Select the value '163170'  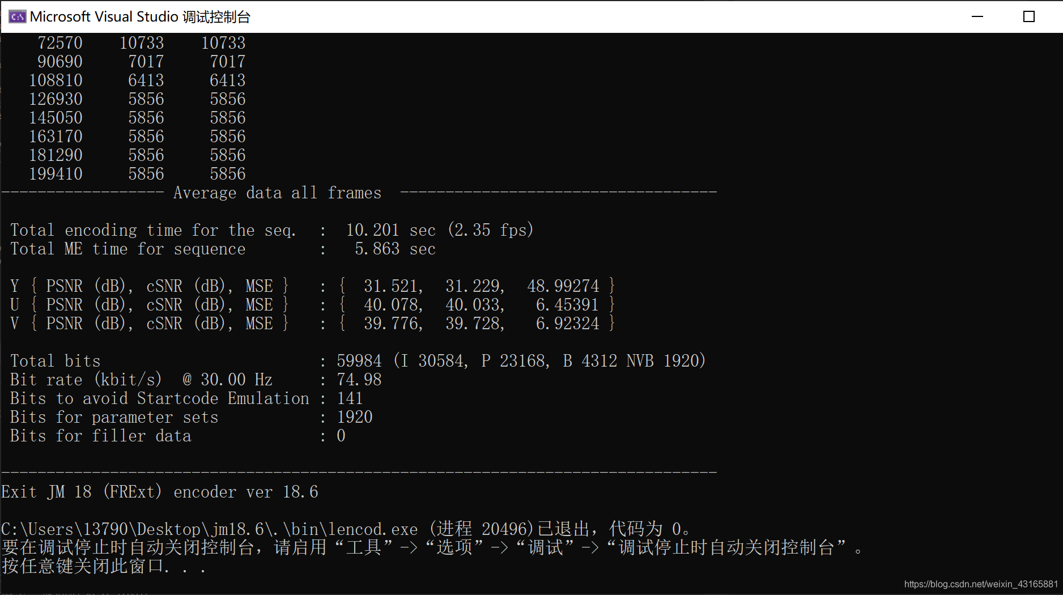(56, 137)
